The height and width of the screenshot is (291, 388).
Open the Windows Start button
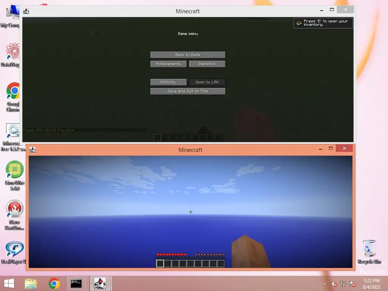click(9, 283)
